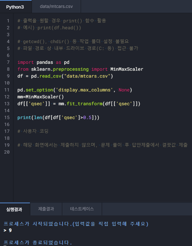This screenshot has width=192, height=246.
Task: Click the '# 사용자 코딩' comment
Action: pyautogui.click(x=33, y=131)
